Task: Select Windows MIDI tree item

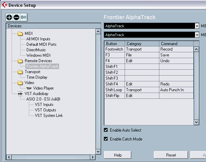Action: (x=38, y=55)
